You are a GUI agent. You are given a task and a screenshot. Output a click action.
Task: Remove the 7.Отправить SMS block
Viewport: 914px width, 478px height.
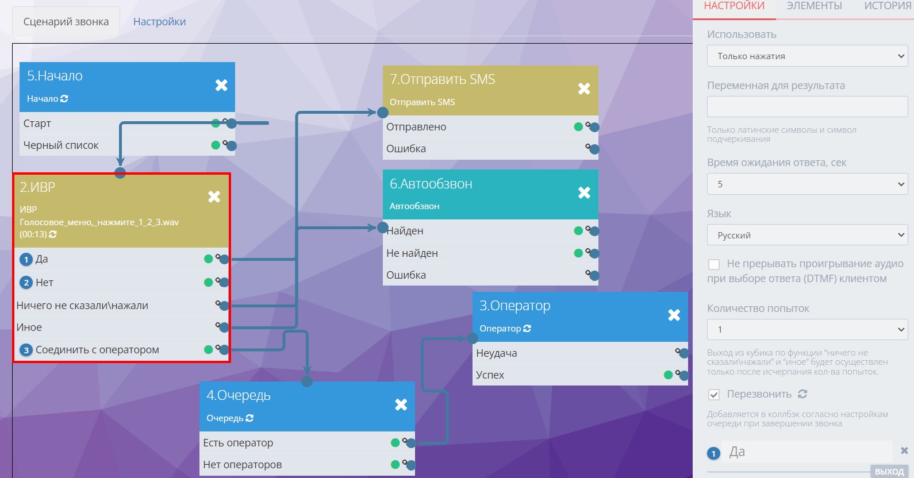pos(584,88)
